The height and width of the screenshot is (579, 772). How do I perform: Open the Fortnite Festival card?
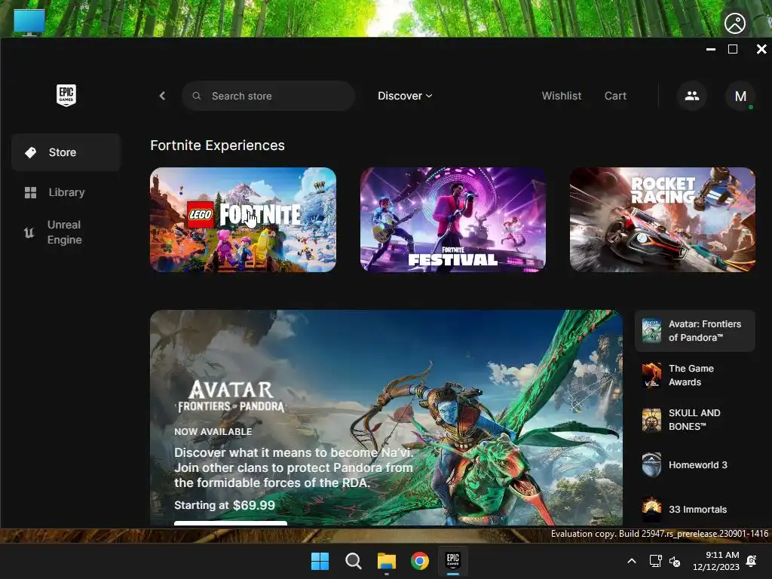pyautogui.click(x=453, y=219)
